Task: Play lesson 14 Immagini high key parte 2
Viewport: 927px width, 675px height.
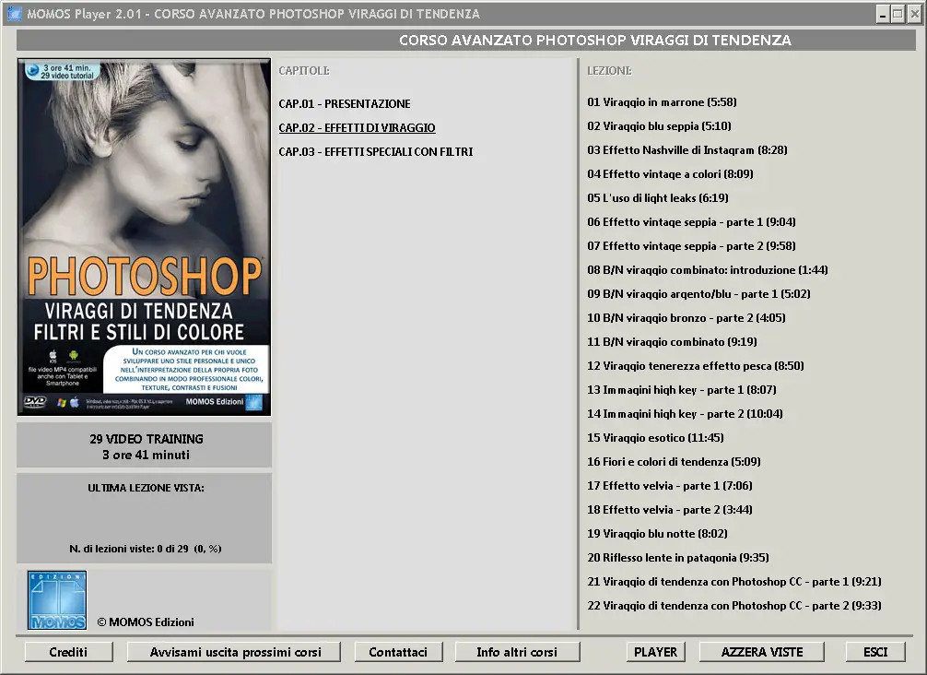Action: [685, 413]
